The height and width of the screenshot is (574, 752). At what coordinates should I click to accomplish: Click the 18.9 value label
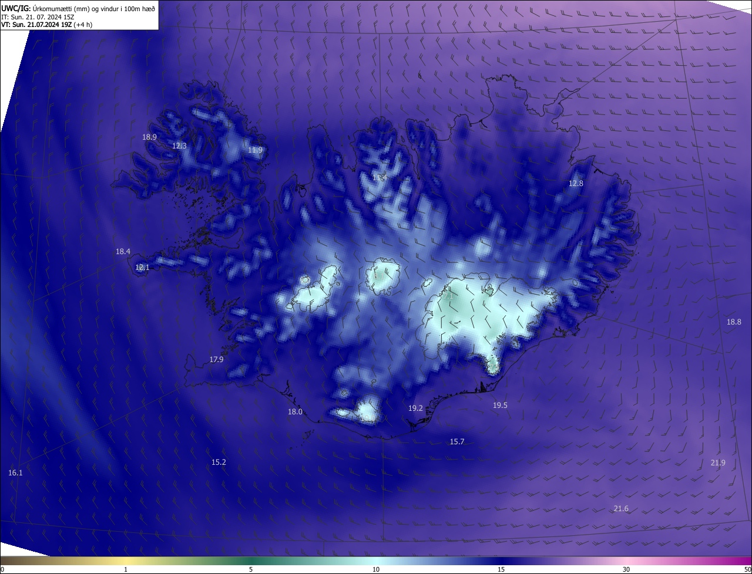149,137
